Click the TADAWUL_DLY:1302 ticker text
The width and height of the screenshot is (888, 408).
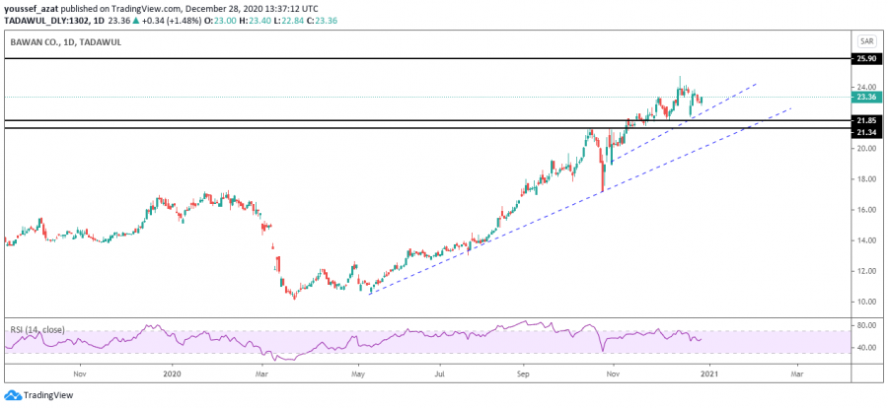pos(41,18)
